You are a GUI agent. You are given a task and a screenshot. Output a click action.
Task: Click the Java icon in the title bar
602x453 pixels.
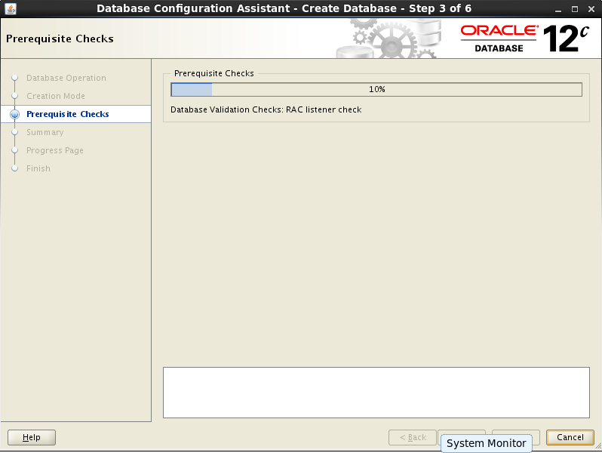11,8
